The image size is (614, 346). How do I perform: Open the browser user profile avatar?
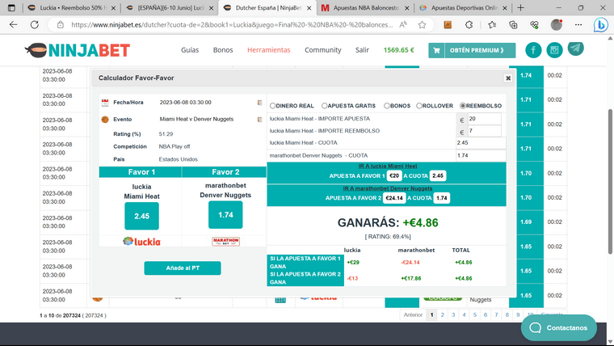[x=557, y=25]
